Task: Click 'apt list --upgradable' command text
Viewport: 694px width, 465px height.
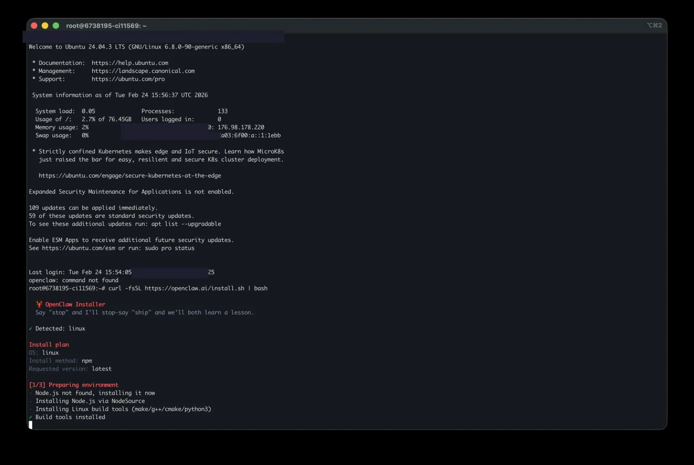Action: point(186,224)
